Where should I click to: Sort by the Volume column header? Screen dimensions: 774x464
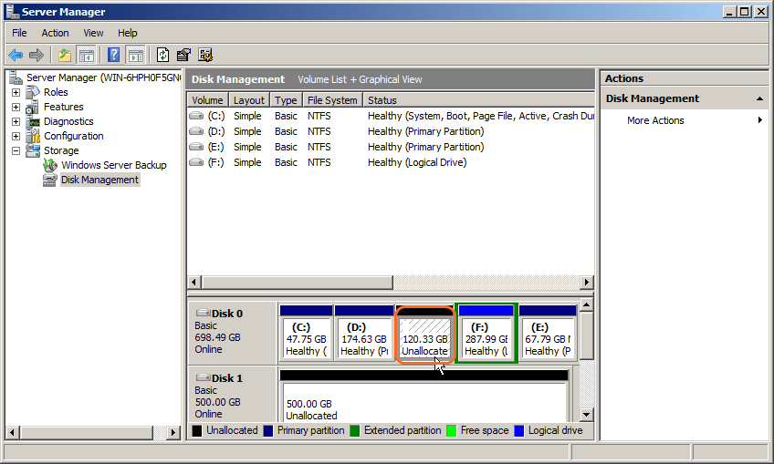208,100
